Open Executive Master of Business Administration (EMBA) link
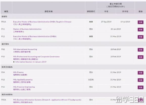This screenshot has height=105, width=146. [x=35, y=36]
